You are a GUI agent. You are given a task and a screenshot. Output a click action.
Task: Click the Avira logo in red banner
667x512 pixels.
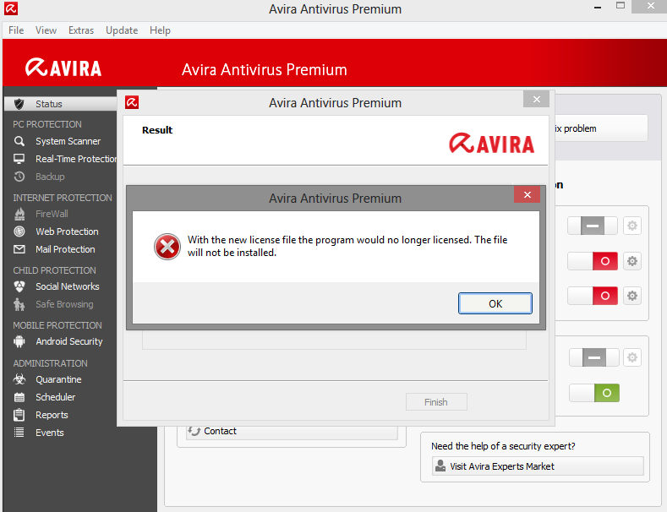point(63,68)
